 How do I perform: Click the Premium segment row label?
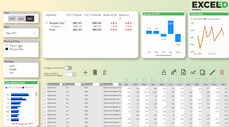pyautogui.click(x=56, y=26)
